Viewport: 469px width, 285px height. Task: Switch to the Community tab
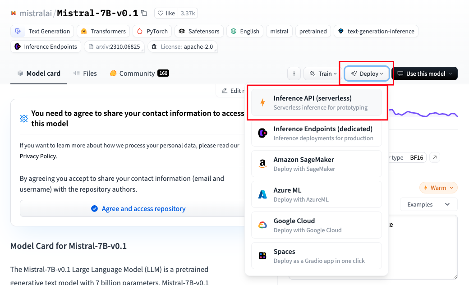[x=139, y=74]
